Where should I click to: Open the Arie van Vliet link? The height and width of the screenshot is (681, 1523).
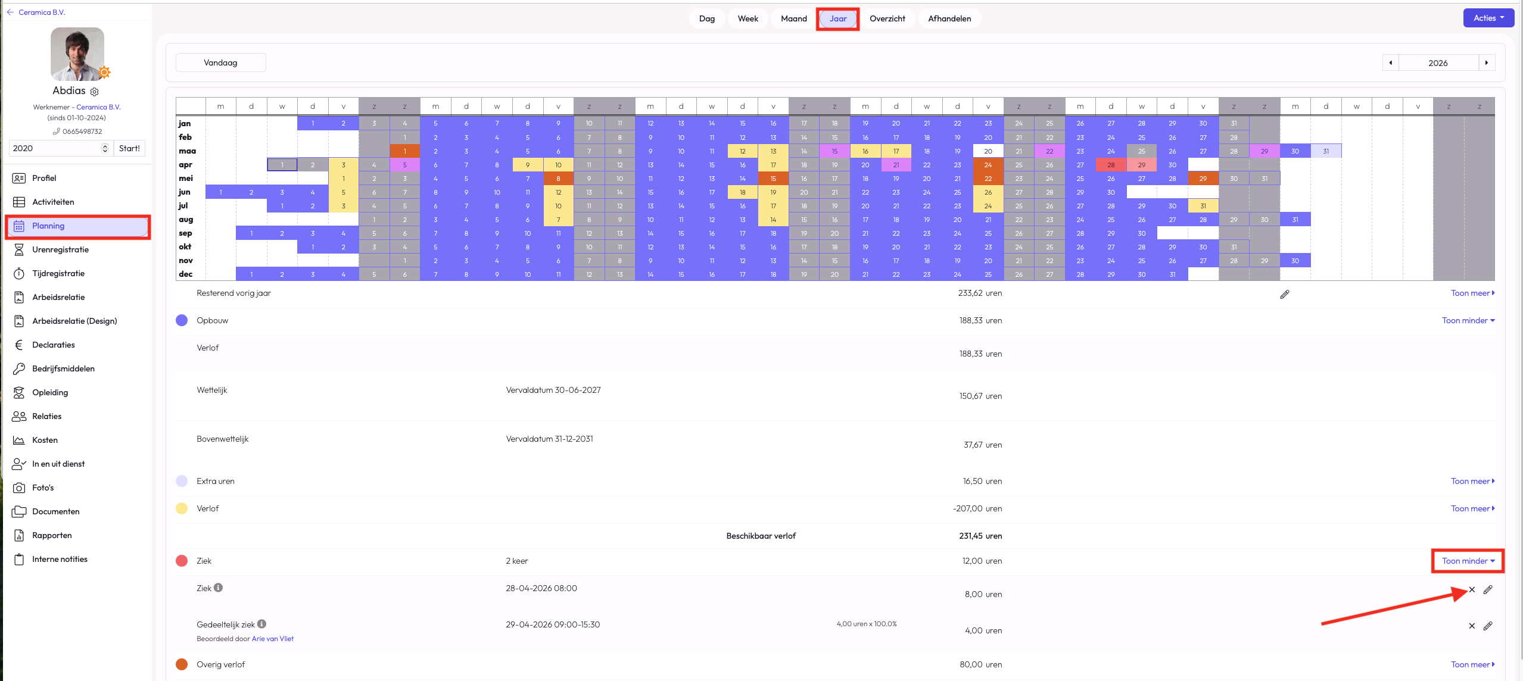tap(272, 639)
